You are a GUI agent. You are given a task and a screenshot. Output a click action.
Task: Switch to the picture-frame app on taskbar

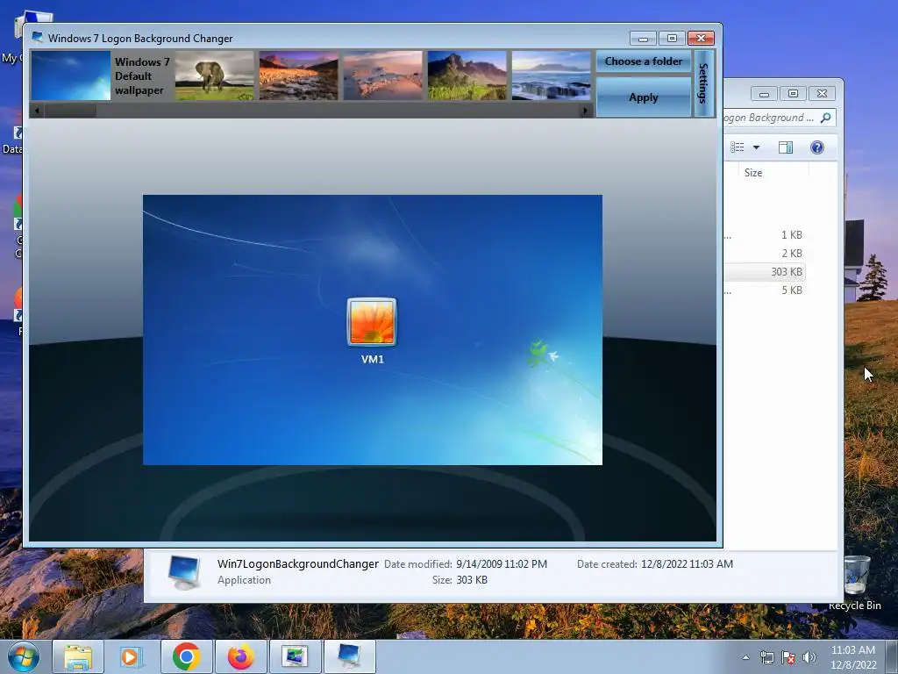(x=295, y=656)
